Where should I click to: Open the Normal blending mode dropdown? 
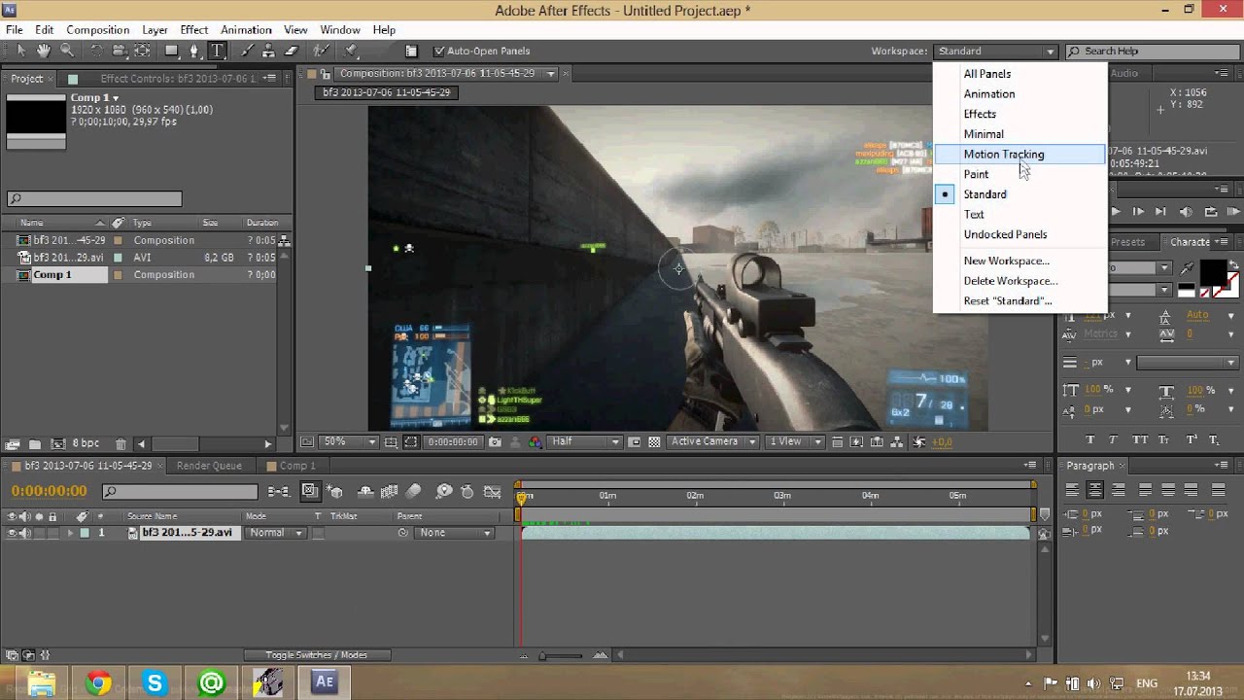275,533
